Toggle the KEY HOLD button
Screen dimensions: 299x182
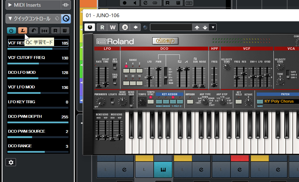(238, 102)
